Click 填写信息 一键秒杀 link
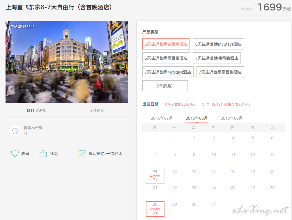This screenshot has width=292, height=220. [105, 154]
